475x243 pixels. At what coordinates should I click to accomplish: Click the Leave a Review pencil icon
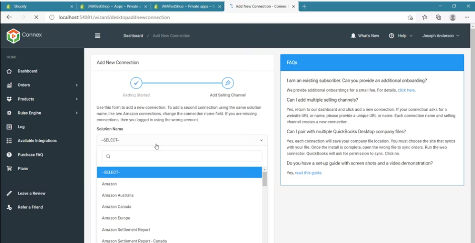pos(9,193)
